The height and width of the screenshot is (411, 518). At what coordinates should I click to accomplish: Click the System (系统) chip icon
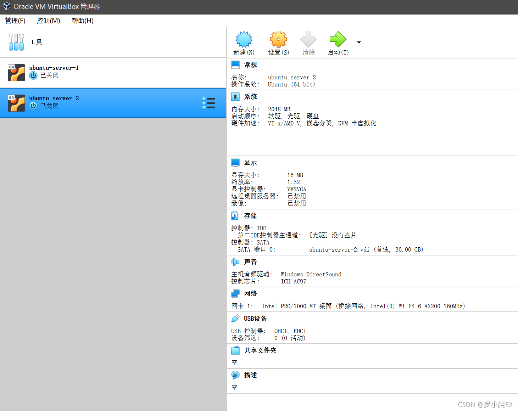click(235, 96)
